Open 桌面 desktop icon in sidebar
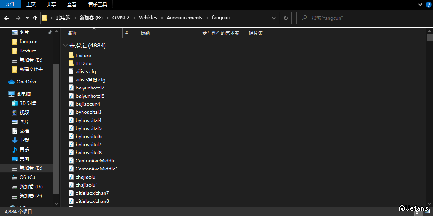 (x=15, y=159)
